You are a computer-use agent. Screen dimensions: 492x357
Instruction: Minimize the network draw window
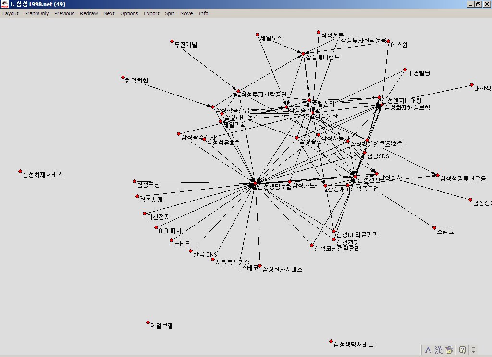[x=470, y=4]
